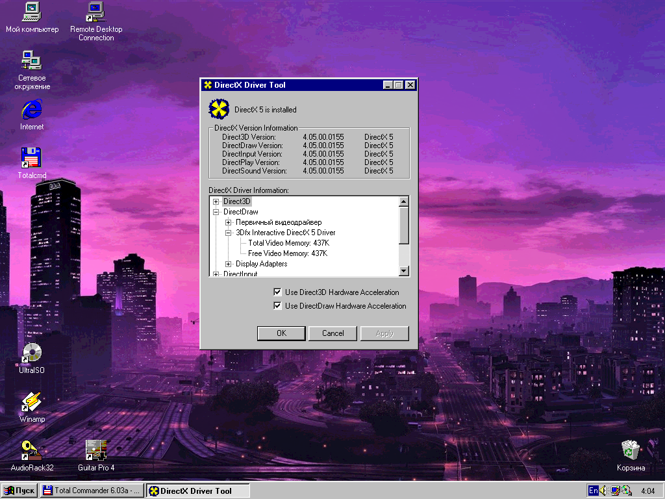Screen dimensions: 665x499
Task: Open the Internet Explorer desktop icon
Action: 31,110
